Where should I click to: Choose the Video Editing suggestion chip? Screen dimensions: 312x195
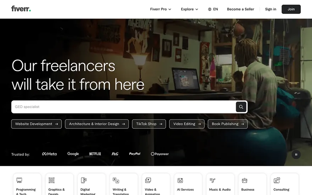(x=187, y=124)
